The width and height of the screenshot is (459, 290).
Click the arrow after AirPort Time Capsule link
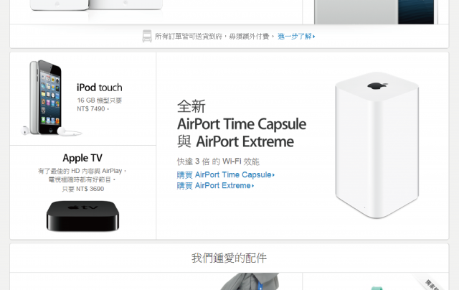273,175
